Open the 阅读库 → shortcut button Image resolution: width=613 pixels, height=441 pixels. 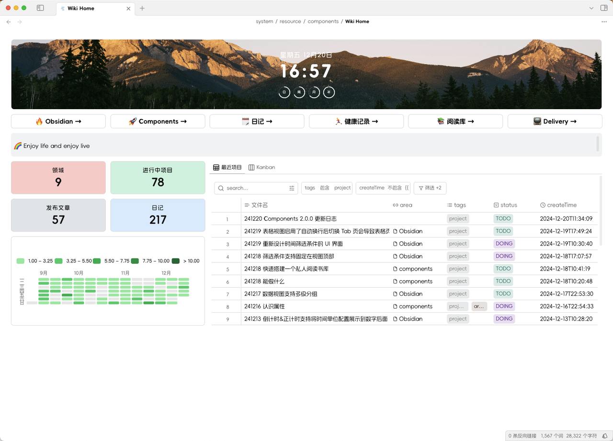455,122
